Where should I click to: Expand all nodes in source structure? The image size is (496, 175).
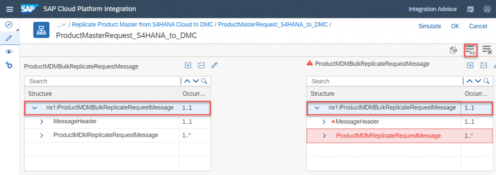tap(188, 65)
